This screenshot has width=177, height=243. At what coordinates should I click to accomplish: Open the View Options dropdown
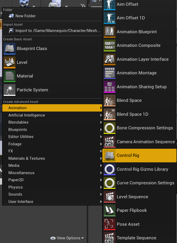coord(67,238)
